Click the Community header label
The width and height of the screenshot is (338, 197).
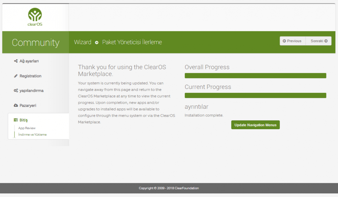(35, 42)
